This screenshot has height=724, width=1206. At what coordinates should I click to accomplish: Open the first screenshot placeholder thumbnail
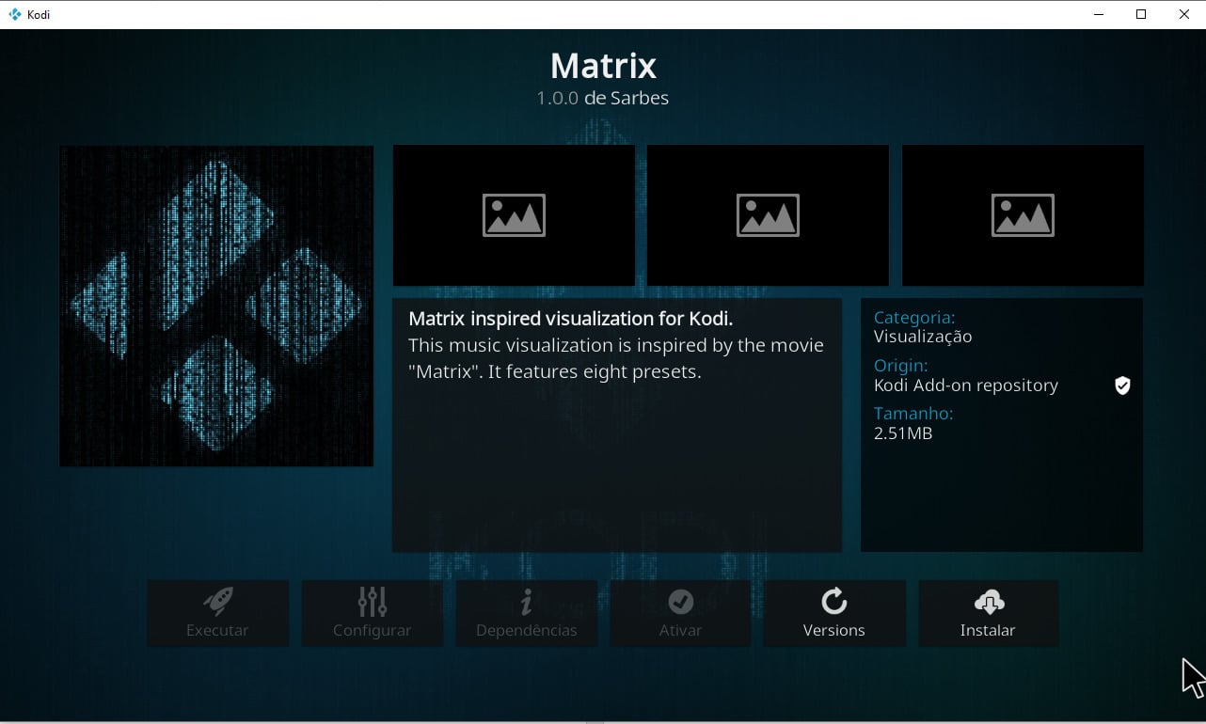[x=514, y=215]
